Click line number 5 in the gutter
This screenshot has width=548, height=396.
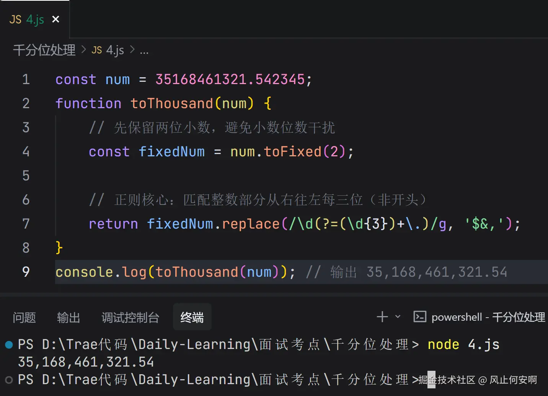coord(26,175)
